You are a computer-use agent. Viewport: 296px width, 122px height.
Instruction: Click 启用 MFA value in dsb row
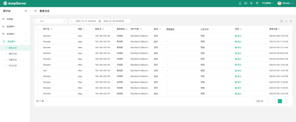pos(156,71)
